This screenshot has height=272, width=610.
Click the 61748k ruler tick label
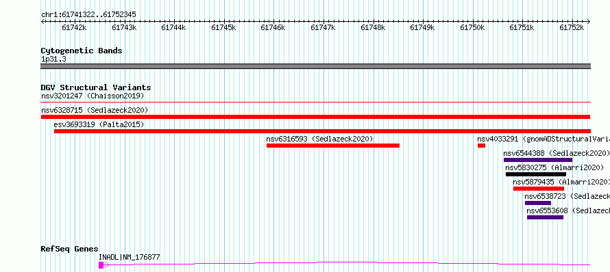click(x=373, y=28)
